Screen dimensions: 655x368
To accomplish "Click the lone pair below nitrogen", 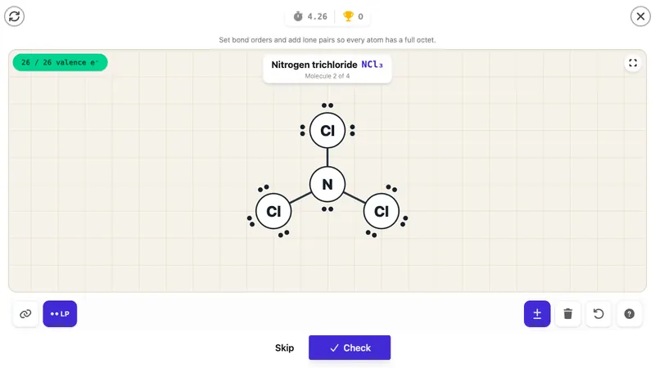I will tap(327, 209).
